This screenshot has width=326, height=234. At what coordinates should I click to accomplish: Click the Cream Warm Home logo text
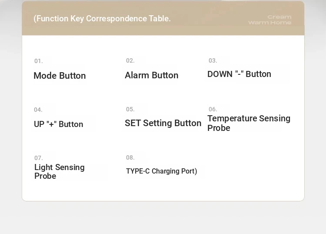pyautogui.click(x=270, y=20)
